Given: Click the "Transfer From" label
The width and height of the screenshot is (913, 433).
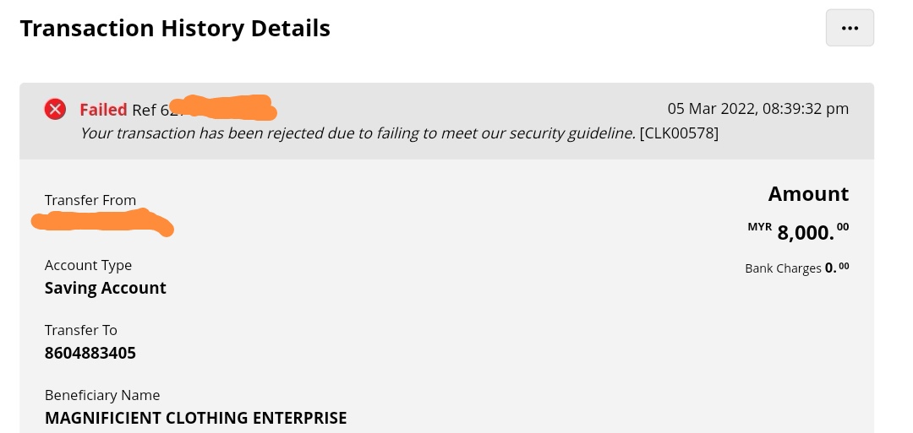Looking at the screenshot, I should coord(90,201).
